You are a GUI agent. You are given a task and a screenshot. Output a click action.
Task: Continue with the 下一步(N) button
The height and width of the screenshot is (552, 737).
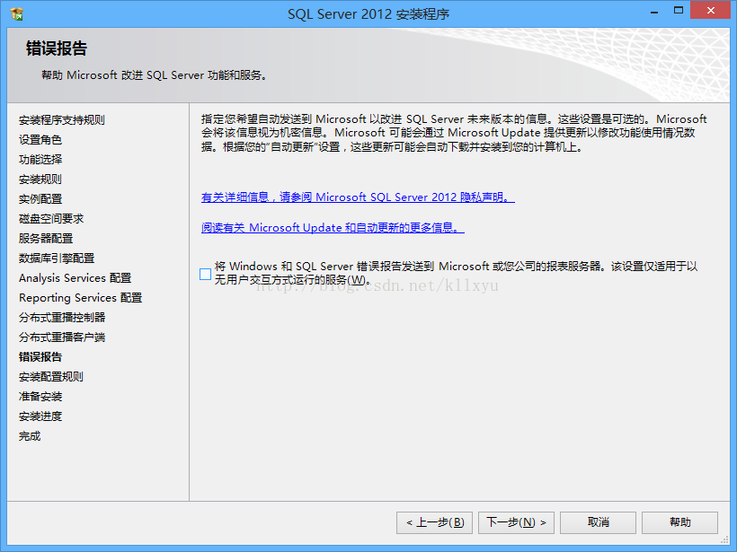(516, 522)
